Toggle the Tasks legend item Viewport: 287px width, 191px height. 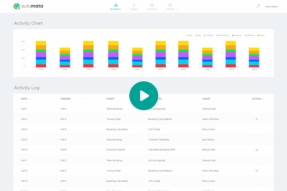(261, 36)
